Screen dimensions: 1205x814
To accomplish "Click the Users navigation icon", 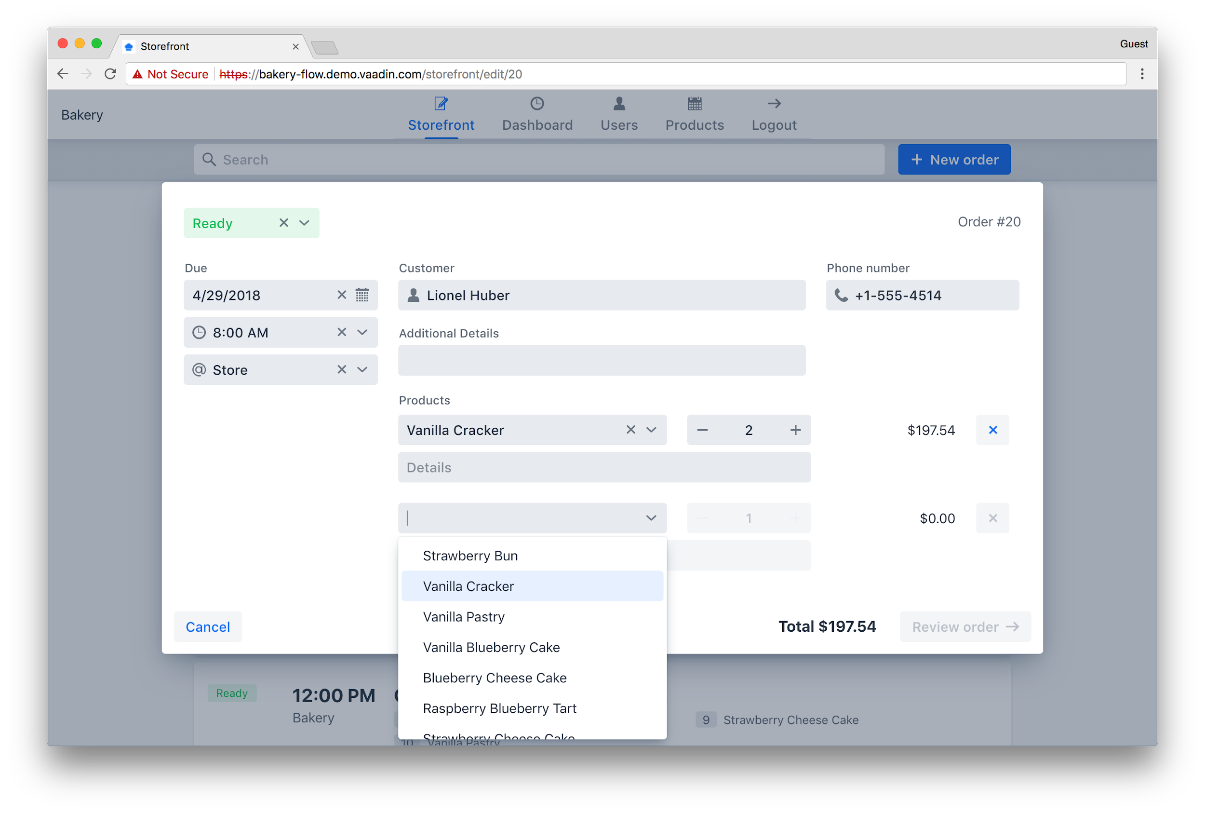I will (x=617, y=103).
